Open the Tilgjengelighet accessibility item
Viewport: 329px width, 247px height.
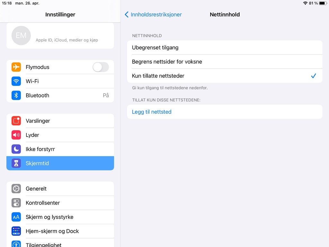coord(60,243)
